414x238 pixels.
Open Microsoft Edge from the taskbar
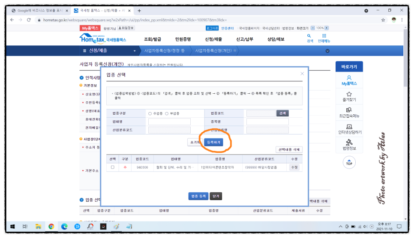[x=64, y=226]
